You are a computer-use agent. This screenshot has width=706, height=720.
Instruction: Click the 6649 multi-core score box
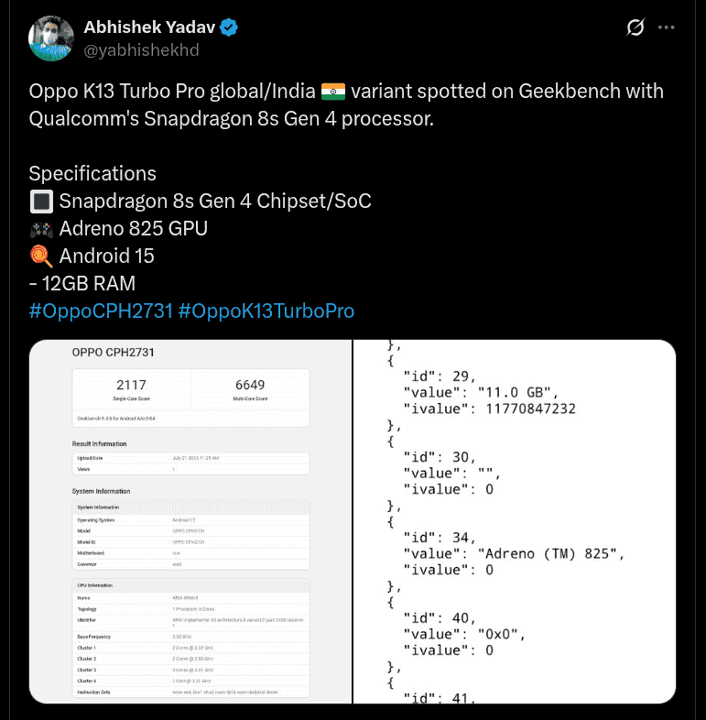pos(249,389)
